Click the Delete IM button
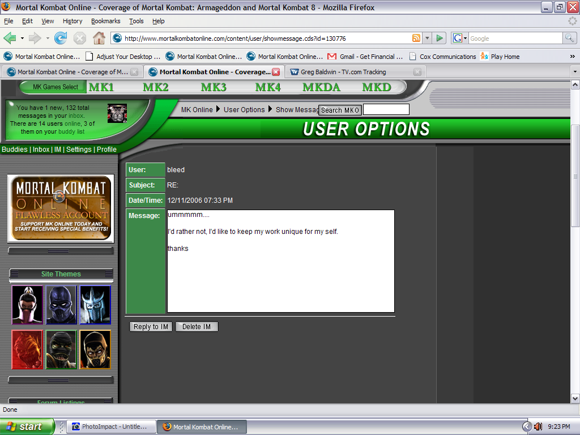The height and width of the screenshot is (435, 580). pyautogui.click(x=197, y=327)
